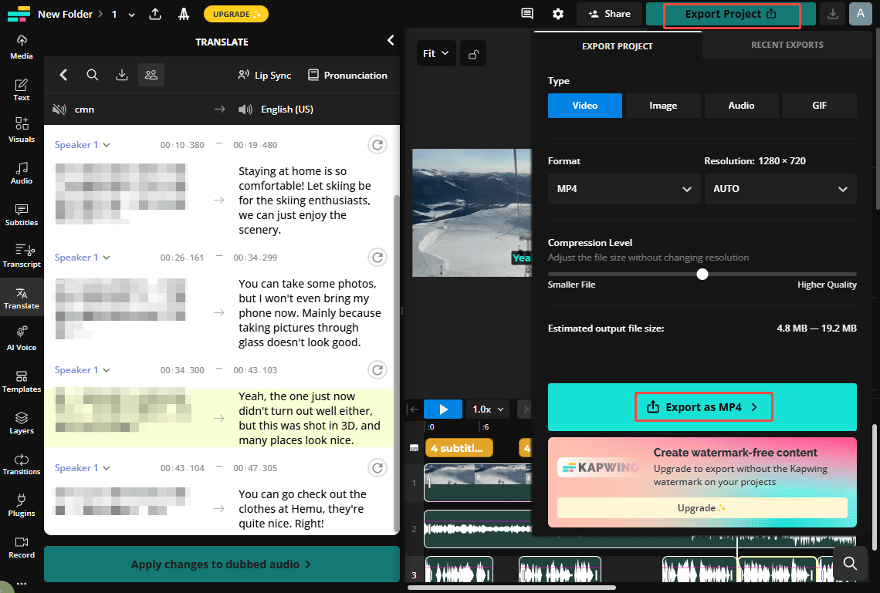Screen dimensions: 880x593
Task: Mute the cmn source audio
Action: click(59, 109)
